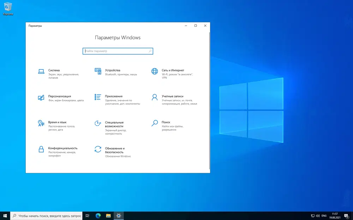Click the taskbar search box
This screenshot has height=220, width=353.
[46, 216]
